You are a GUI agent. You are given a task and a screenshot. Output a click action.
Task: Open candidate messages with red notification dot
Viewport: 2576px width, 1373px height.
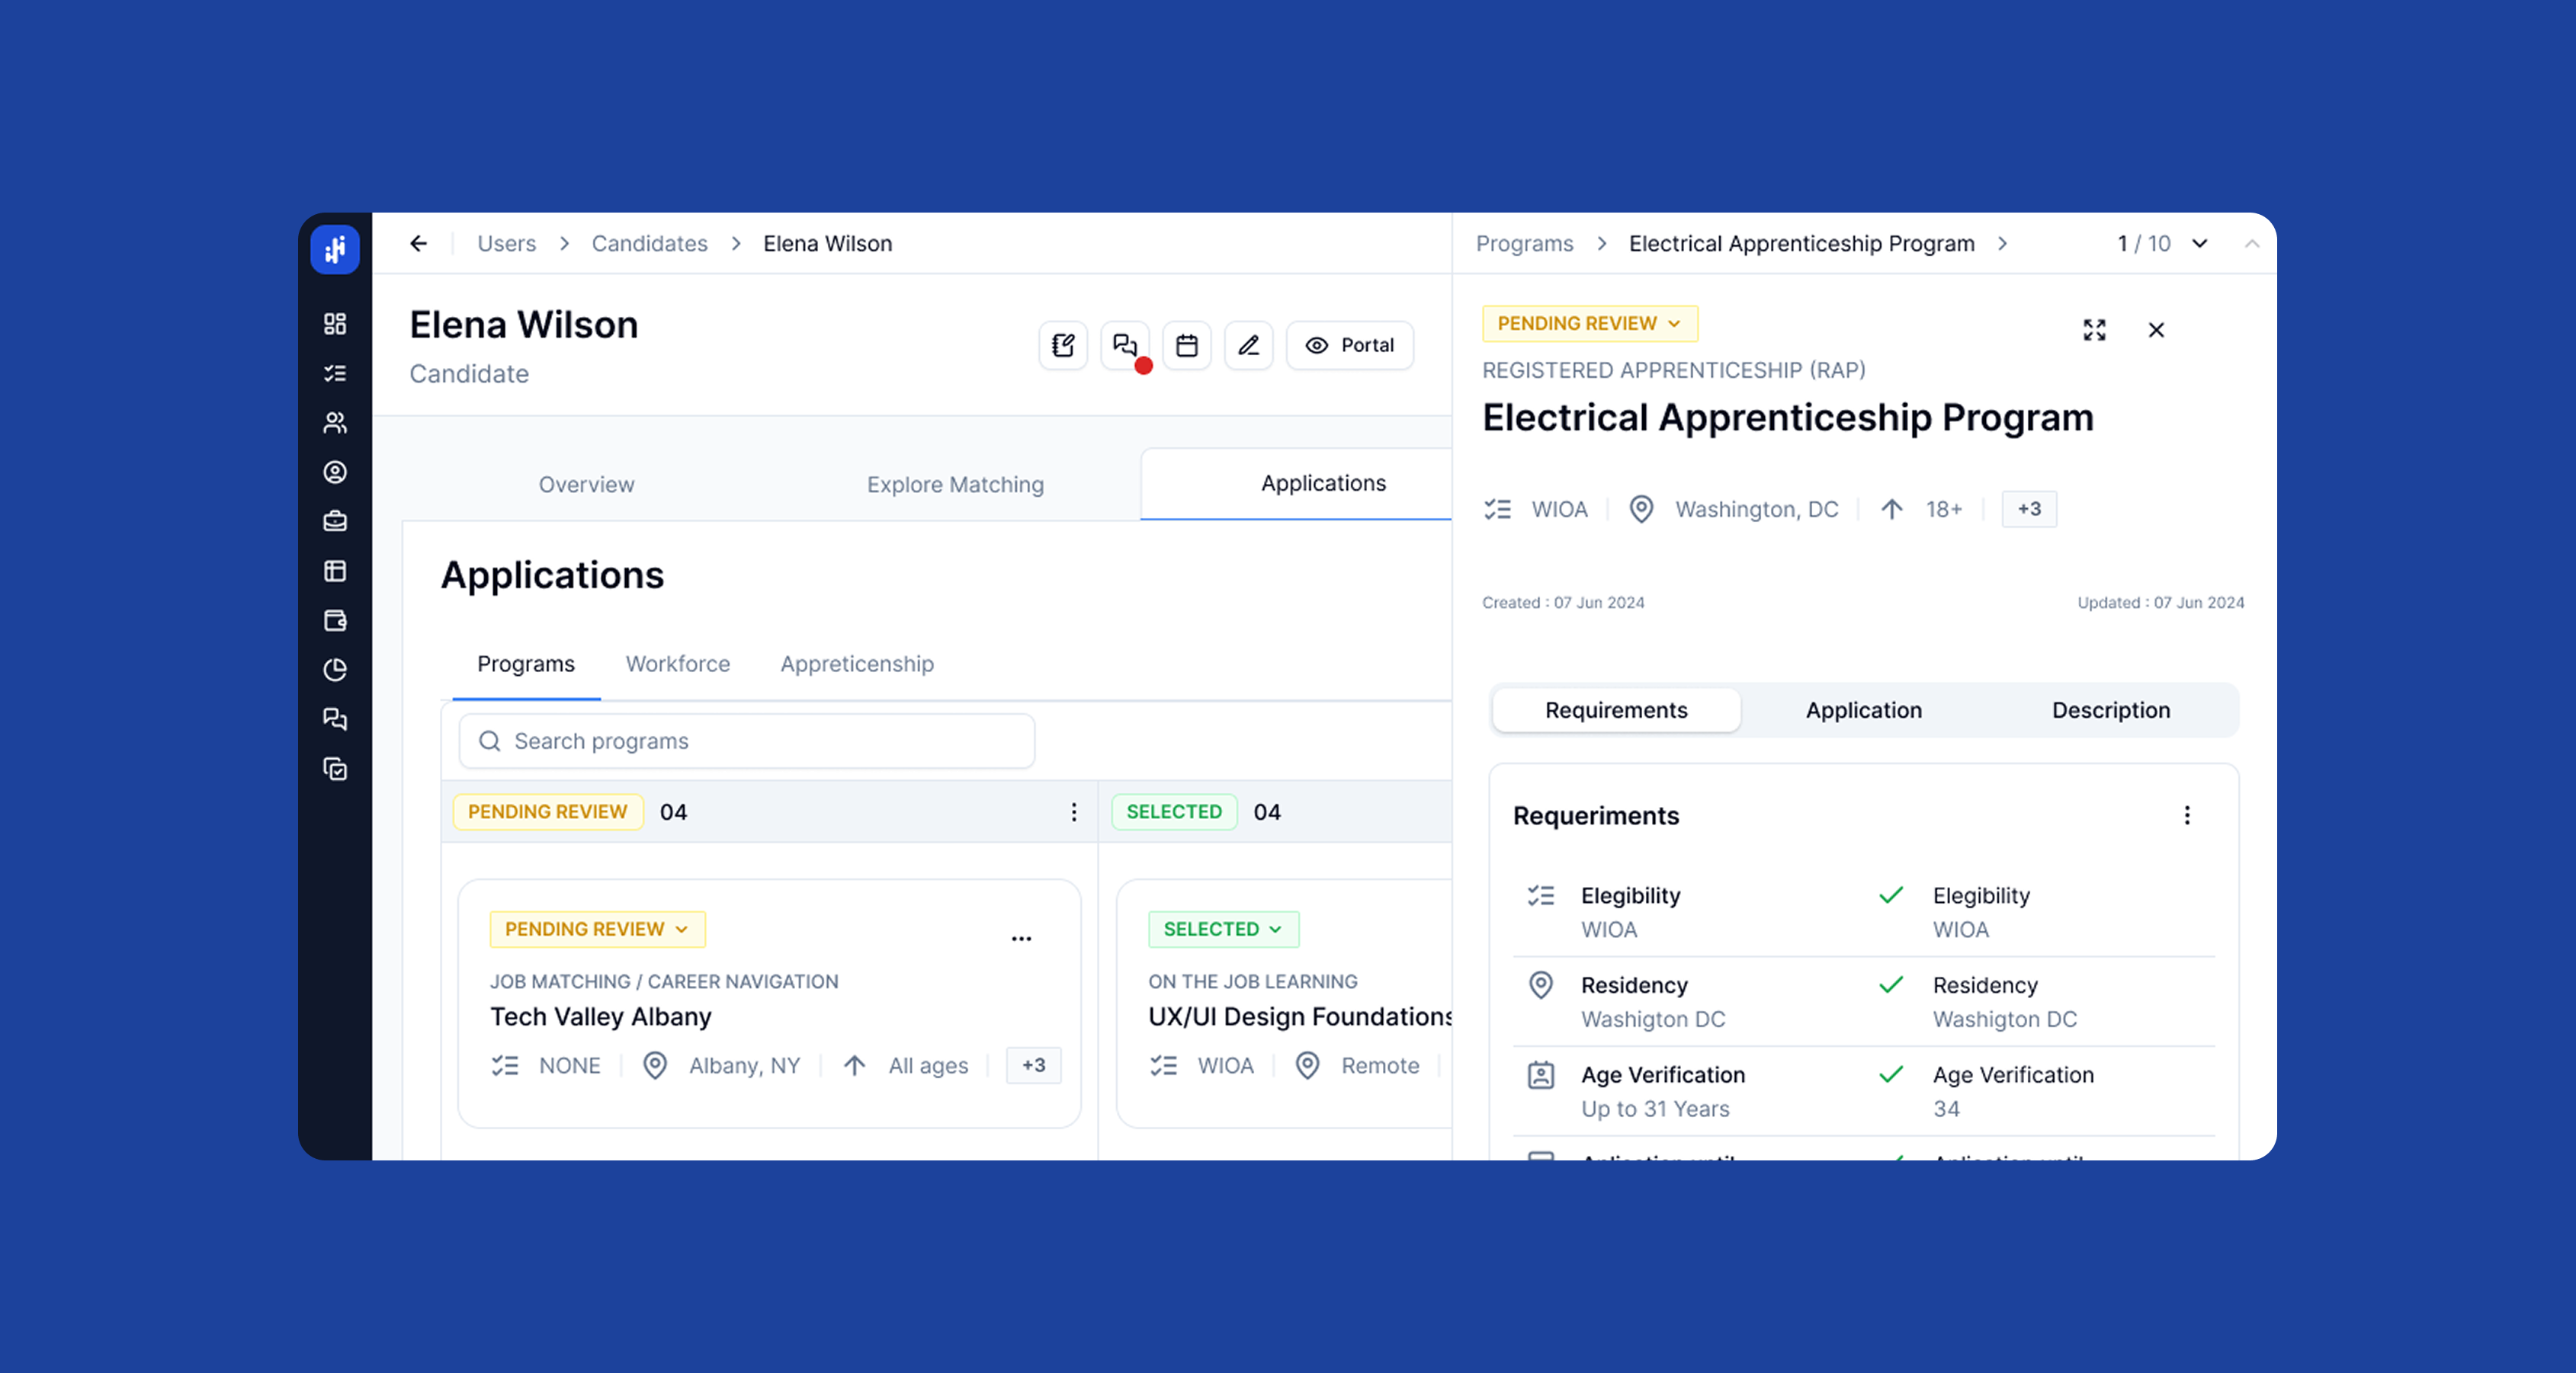pyautogui.click(x=1125, y=344)
